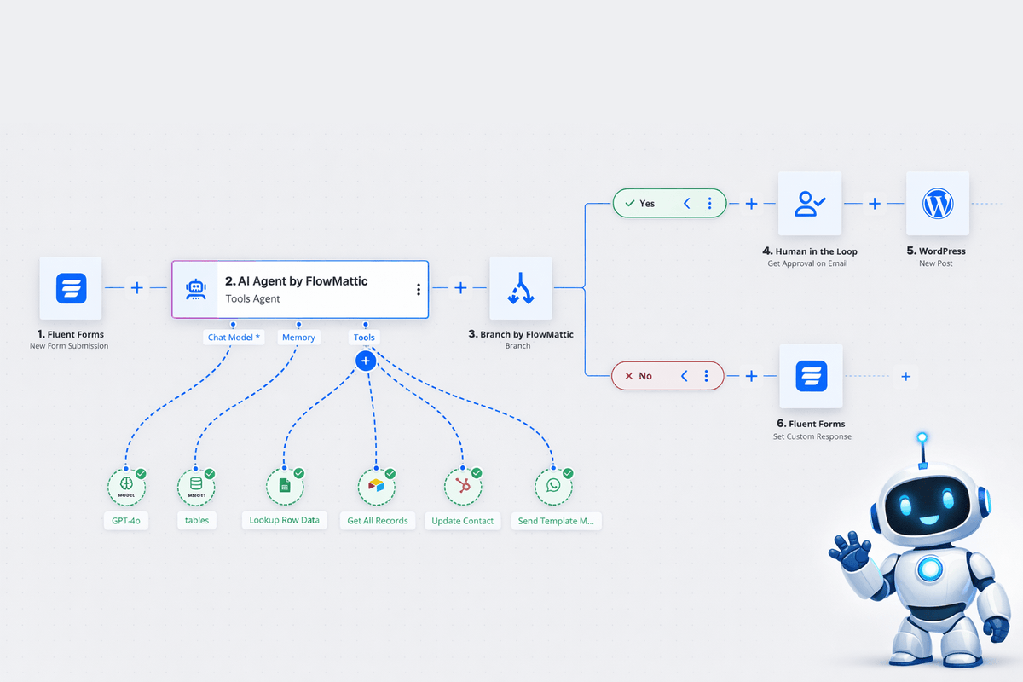This screenshot has height=682, width=1023.
Task: Add step between Fluent Forms and AI Agent
Action: (x=136, y=288)
